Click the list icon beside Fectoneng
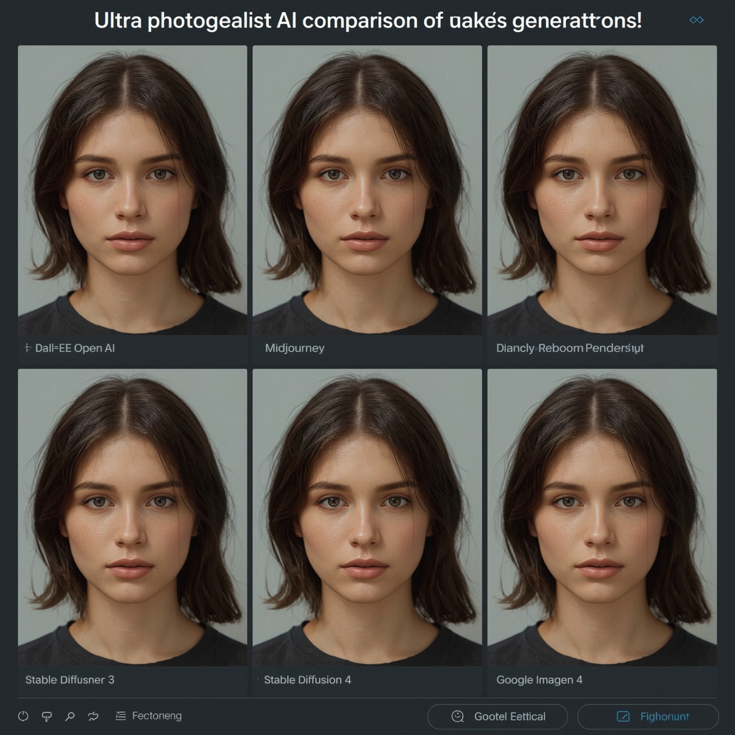This screenshot has width=735, height=735. (x=120, y=716)
